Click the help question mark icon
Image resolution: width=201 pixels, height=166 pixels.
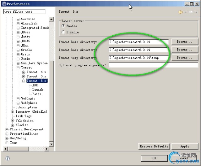8,158
